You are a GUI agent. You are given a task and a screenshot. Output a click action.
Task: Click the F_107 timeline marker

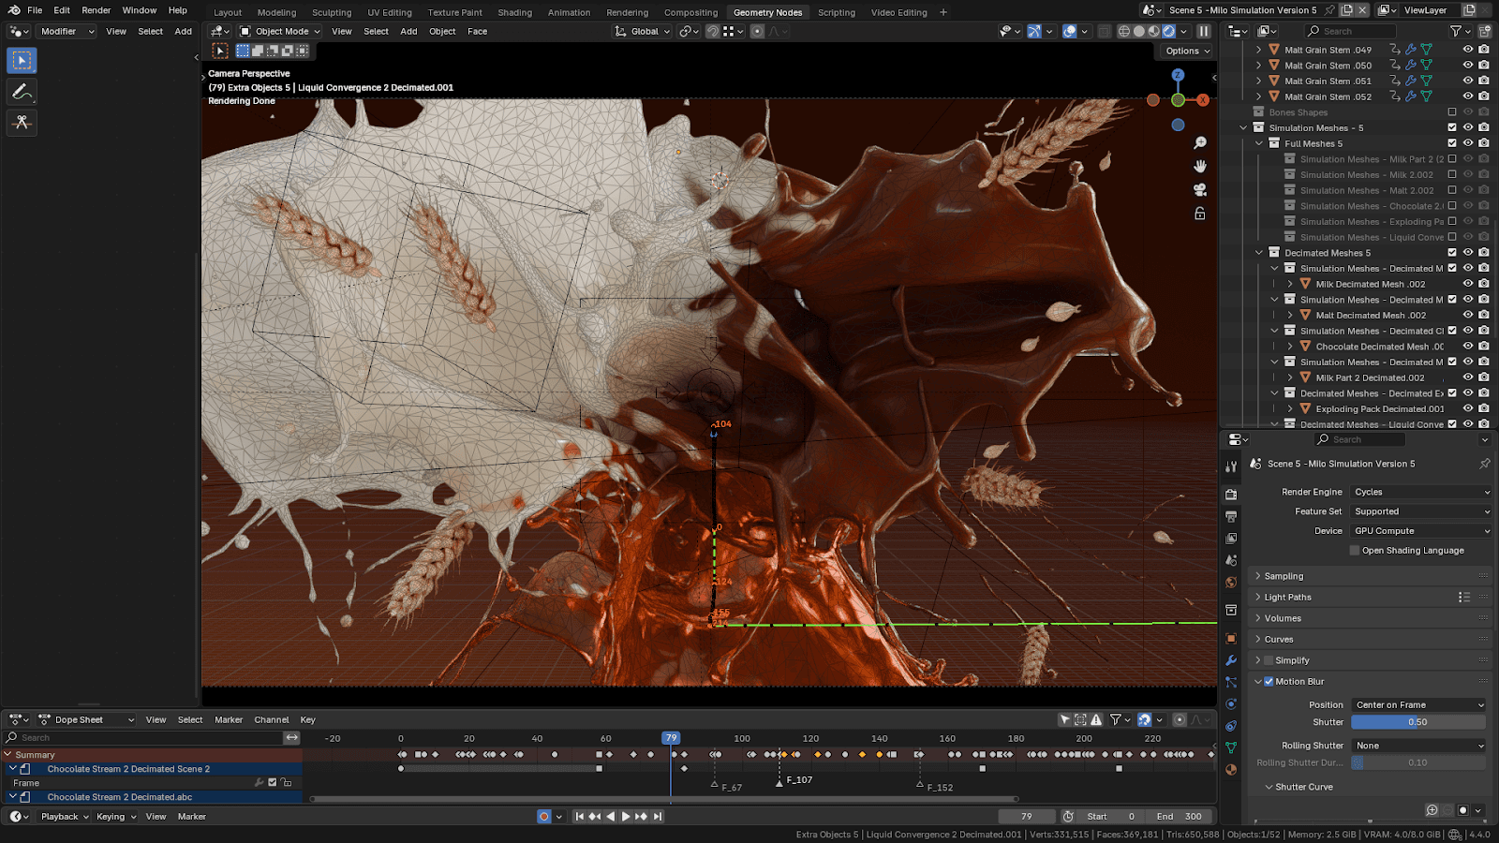tap(779, 781)
